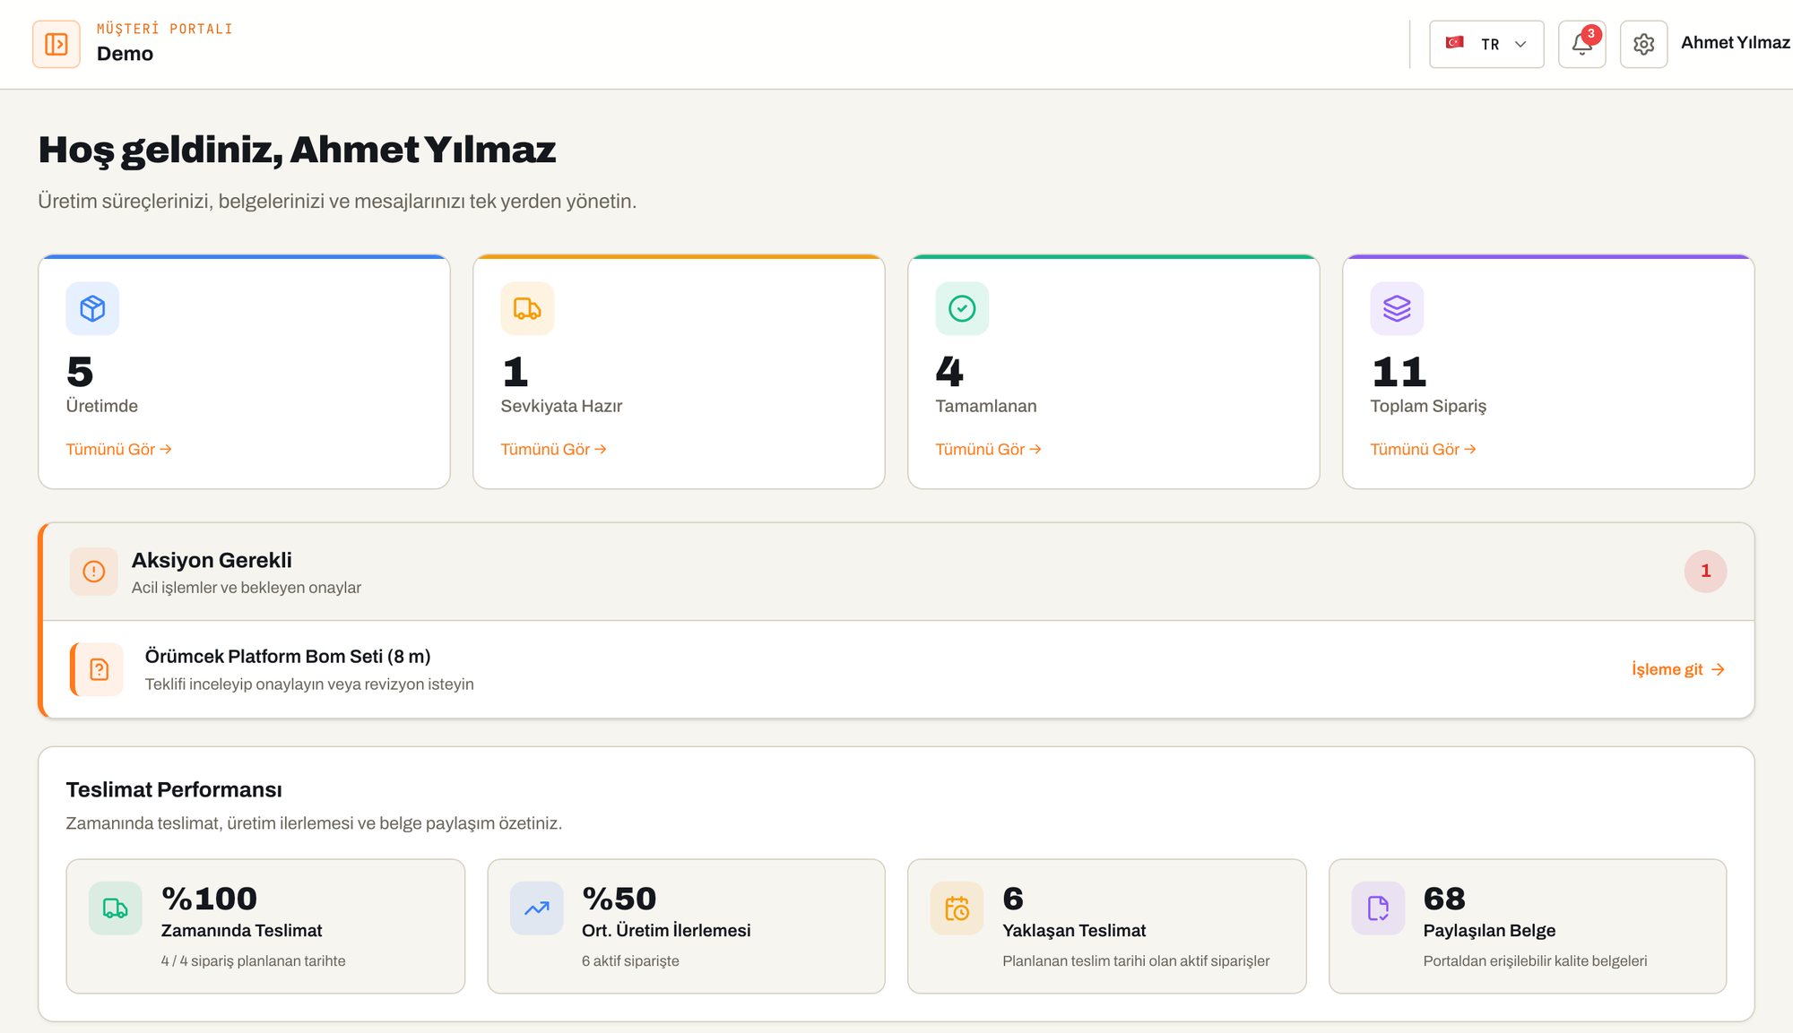Viewport: 1793px width, 1033px height.
Task: Open Tümünü Gör link under Toplam Sipariş
Action: point(1423,449)
